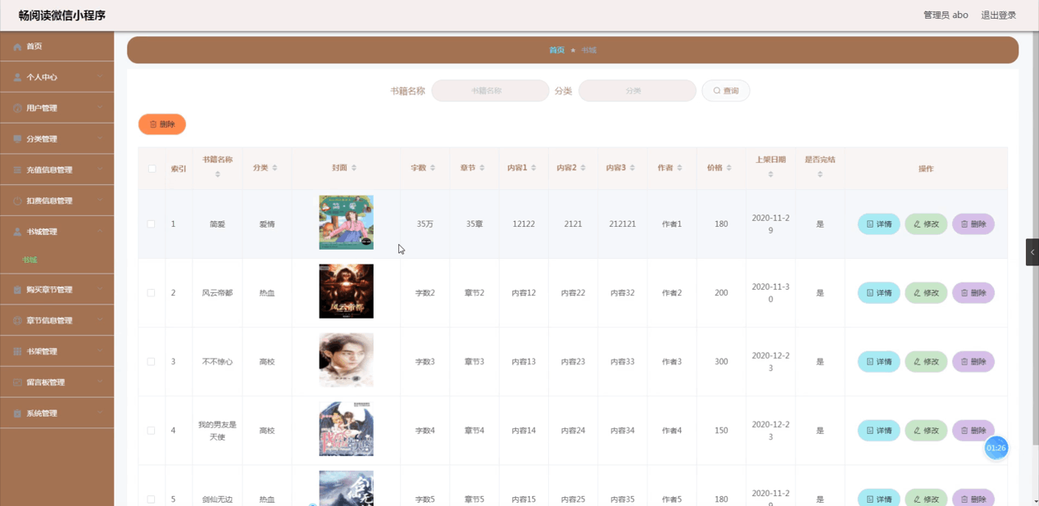Select the 首页 home icon in sidebar
This screenshot has width=1039, height=506.
16,46
